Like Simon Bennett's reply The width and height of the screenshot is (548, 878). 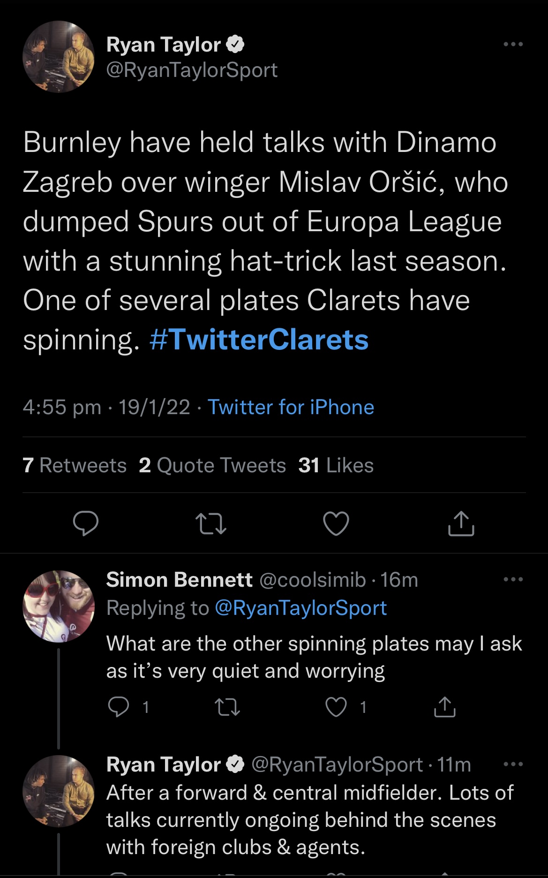[x=336, y=707]
